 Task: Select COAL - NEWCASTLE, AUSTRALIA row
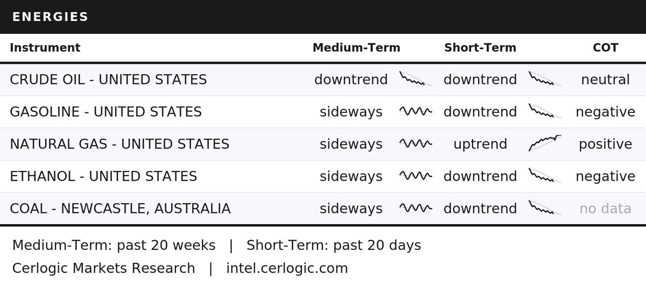pyautogui.click(x=323, y=209)
